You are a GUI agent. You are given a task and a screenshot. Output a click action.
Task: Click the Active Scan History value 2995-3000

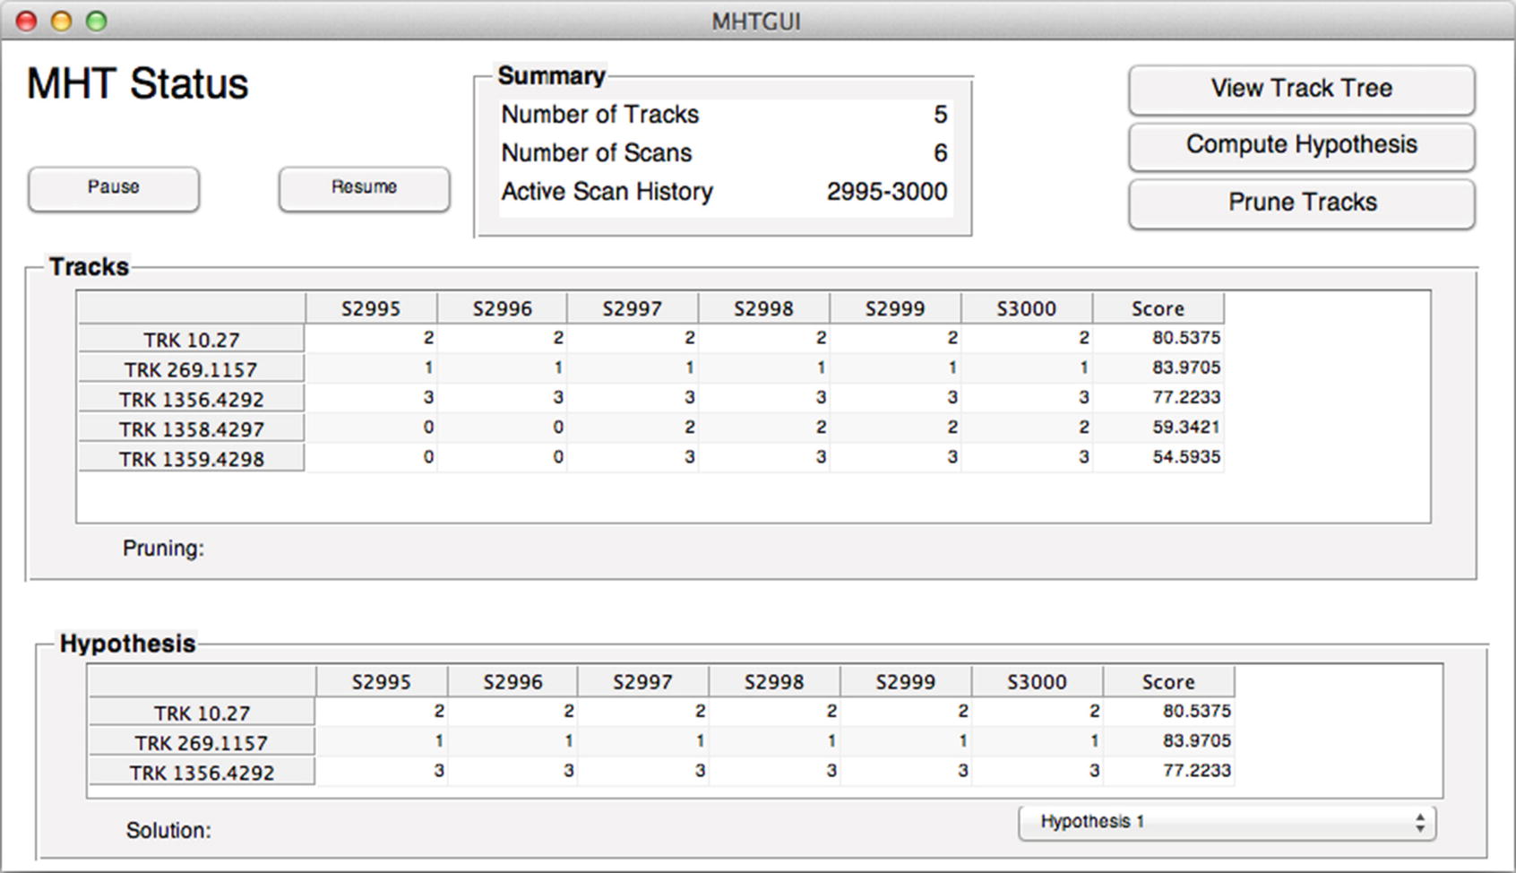[x=886, y=192]
